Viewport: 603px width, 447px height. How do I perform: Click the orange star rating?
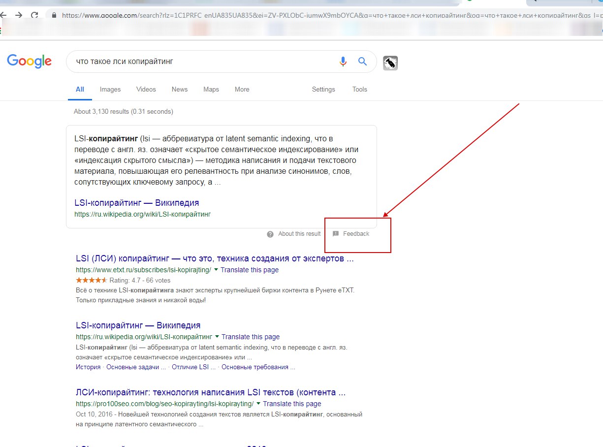tap(92, 280)
